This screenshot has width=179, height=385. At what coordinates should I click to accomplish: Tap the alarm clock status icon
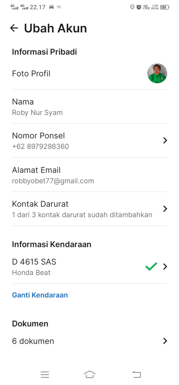click(x=139, y=7)
